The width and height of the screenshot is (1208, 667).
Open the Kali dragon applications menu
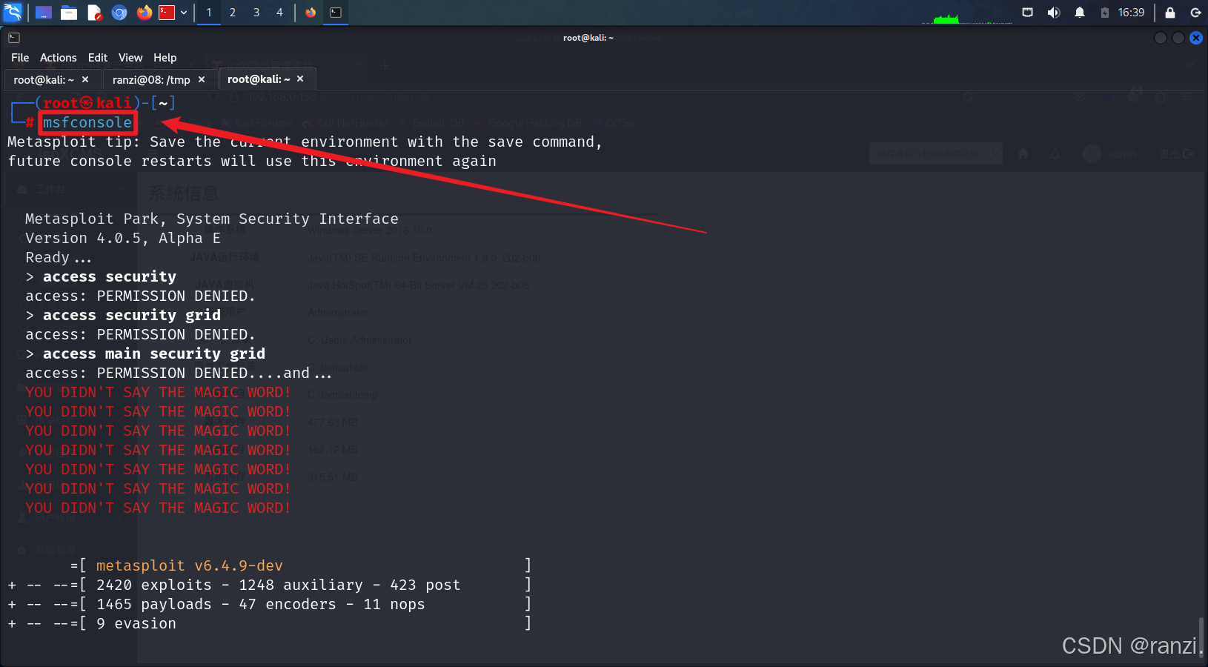[x=13, y=12]
